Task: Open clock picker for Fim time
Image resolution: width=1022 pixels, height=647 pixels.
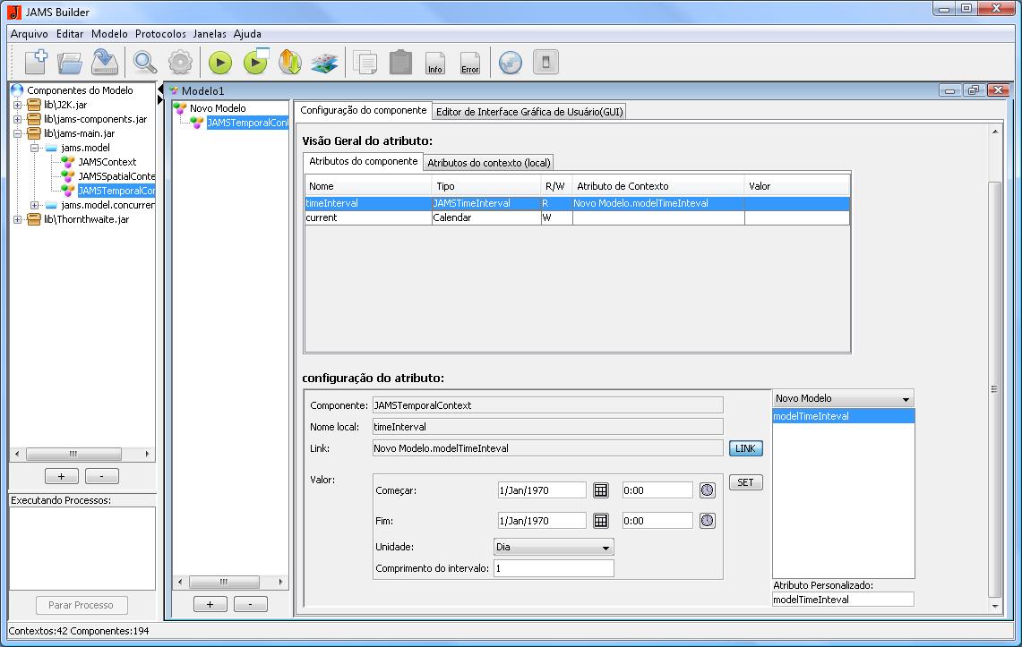Action: click(708, 521)
